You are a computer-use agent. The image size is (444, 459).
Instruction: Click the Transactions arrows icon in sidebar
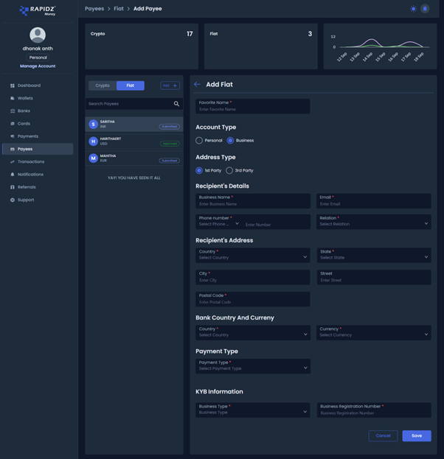point(13,161)
